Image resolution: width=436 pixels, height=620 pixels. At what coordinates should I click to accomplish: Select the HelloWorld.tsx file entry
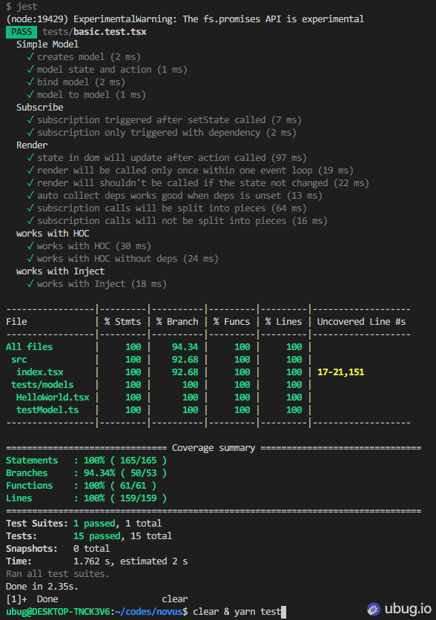[x=53, y=398]
